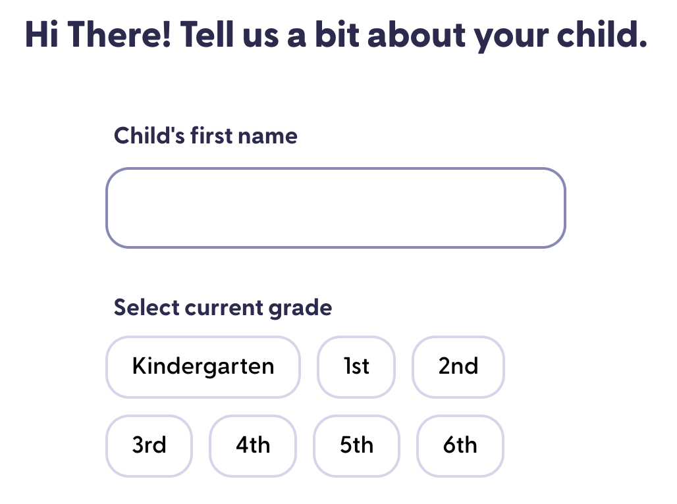Highlight the 4th grade option
This screenshot has height=504, width=677.
tap(253, 445)
